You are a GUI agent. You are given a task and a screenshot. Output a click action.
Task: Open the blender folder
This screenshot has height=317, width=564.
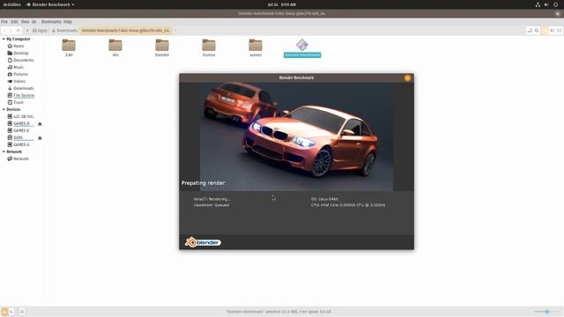[162, 48]
